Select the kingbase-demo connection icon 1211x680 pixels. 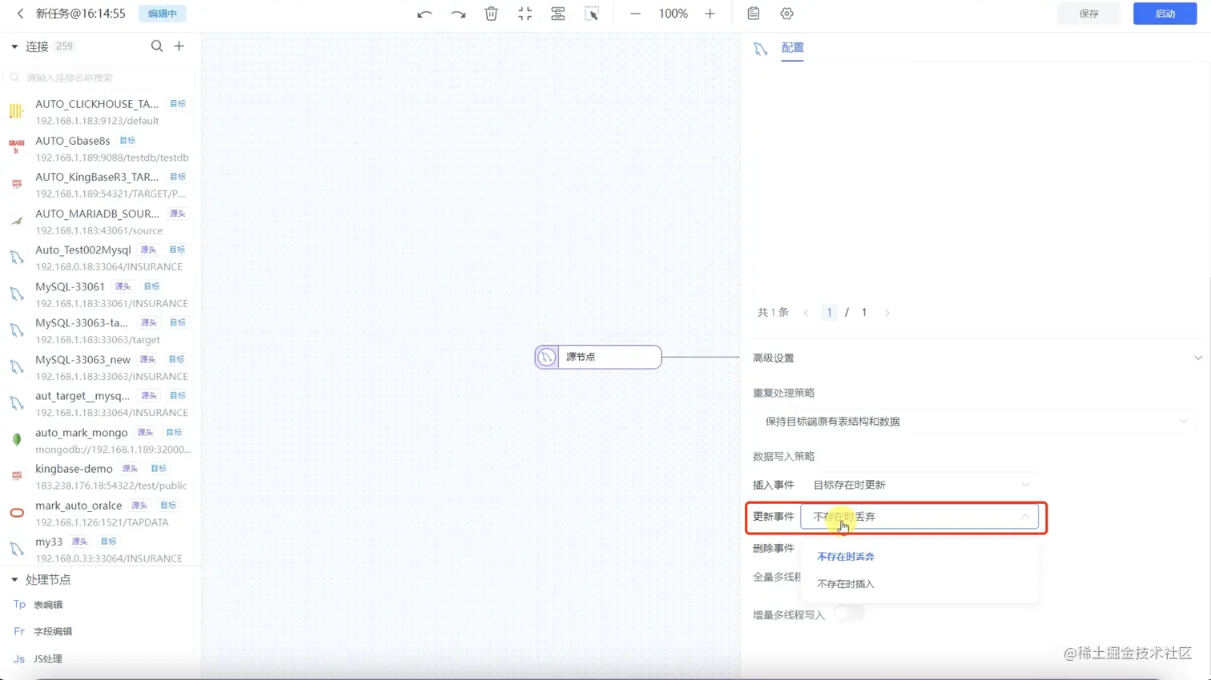(17, 476)
